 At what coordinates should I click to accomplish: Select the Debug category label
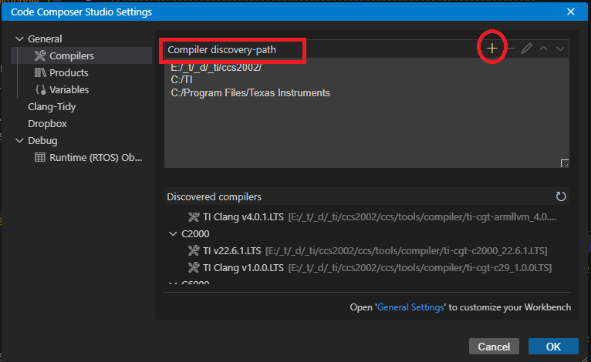click(42, 140)
